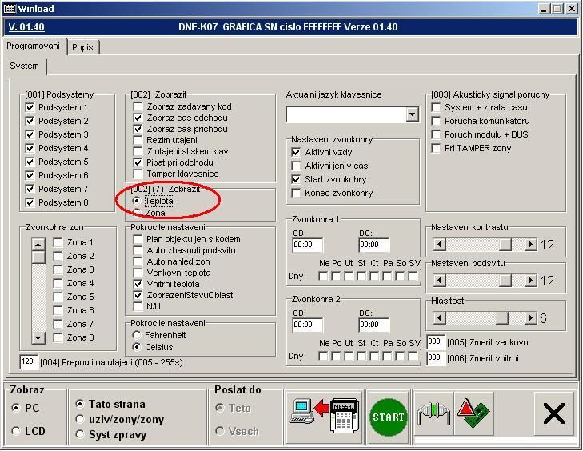Switch to the Popis tab
This screenshot has width=583, height=451.
(82, 47)
